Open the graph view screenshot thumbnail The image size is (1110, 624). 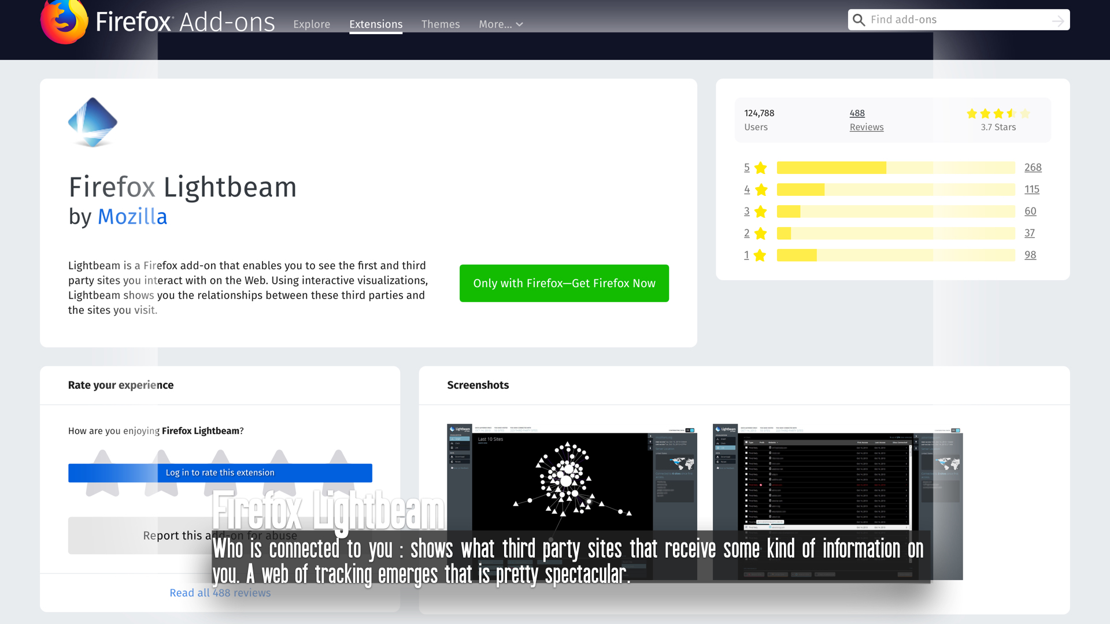pos(572,502)
